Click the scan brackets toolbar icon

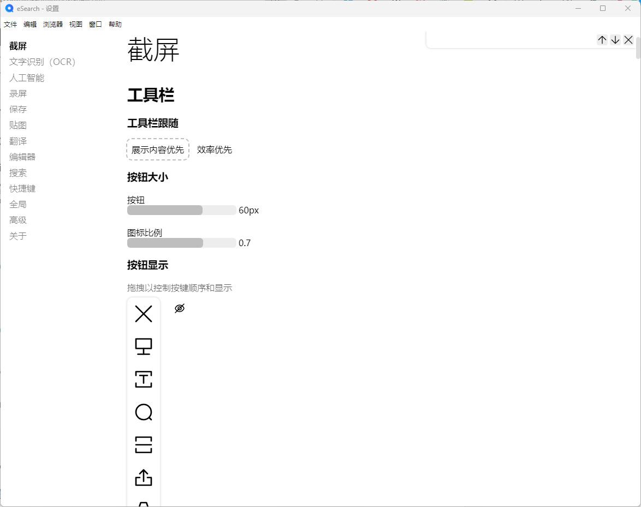click(144, 444)
